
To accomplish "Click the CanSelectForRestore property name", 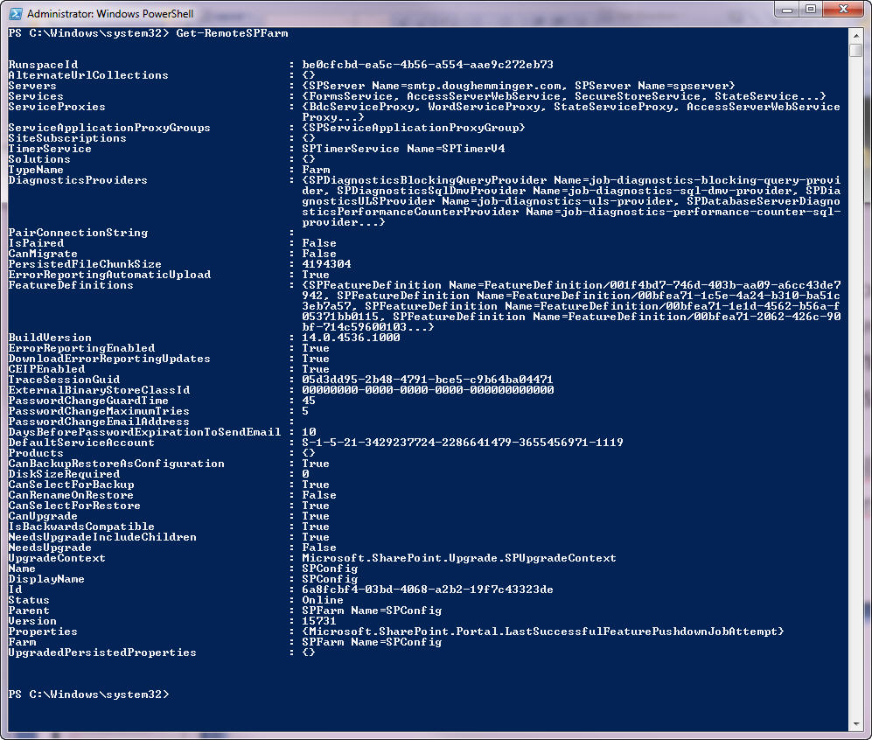I will coord(74,506).
